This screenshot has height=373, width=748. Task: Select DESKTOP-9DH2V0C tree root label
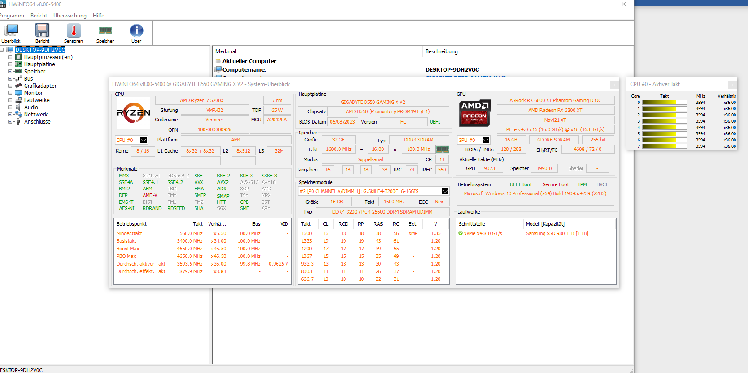pyautogui.click(x=40, y=50)
